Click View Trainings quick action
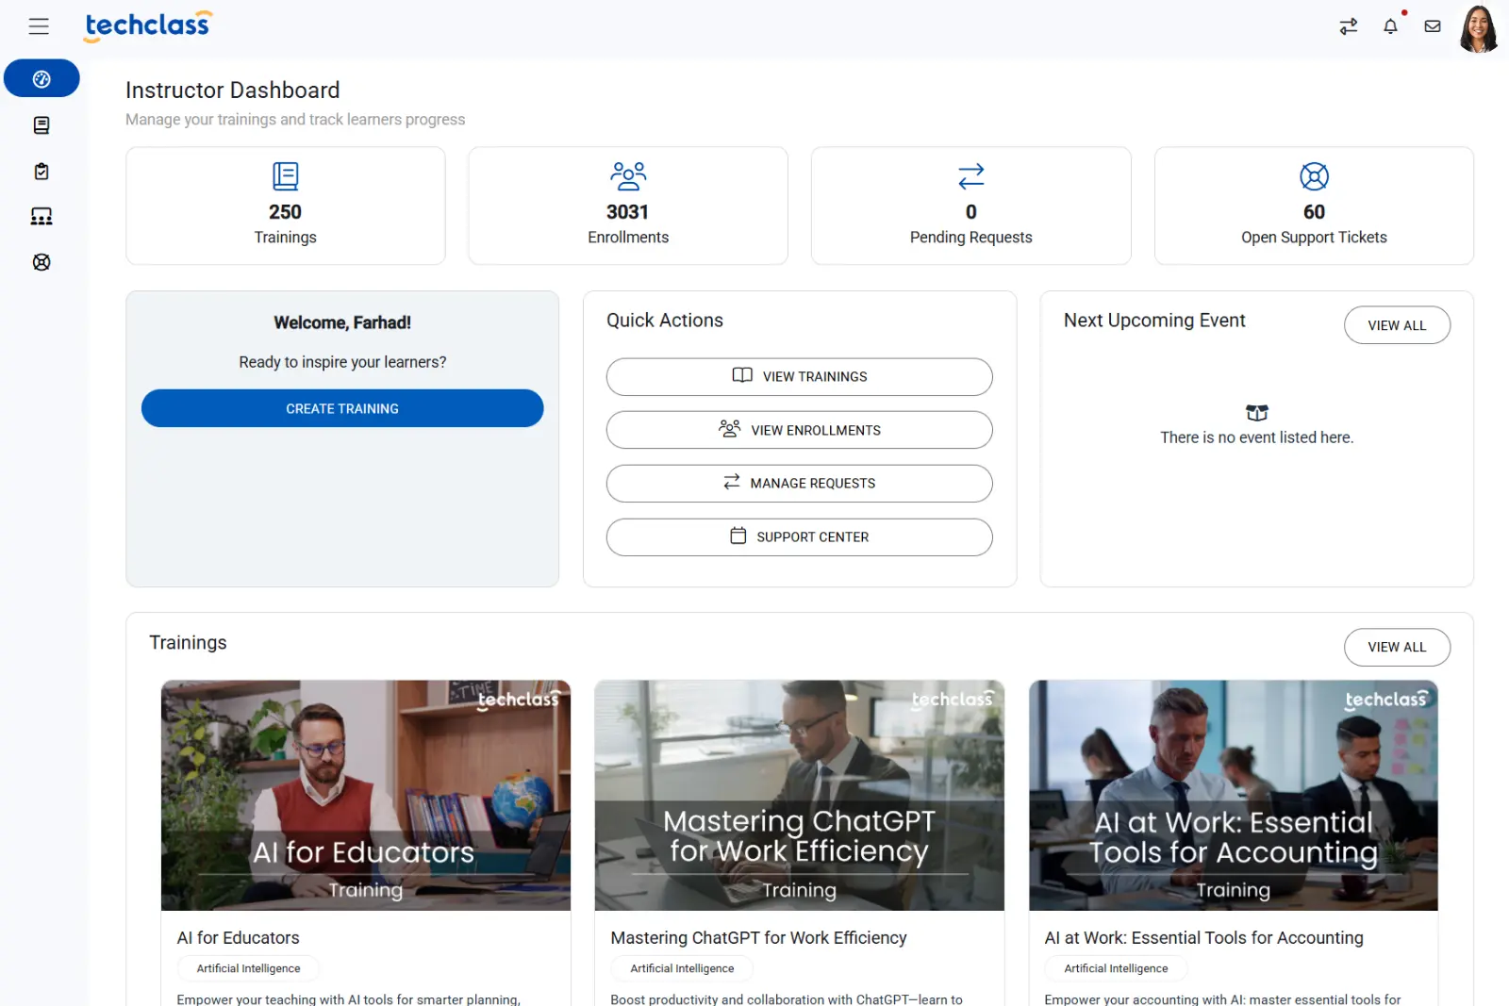Viewport: 1509px width, 1006px height. click(x=800, y=376)
